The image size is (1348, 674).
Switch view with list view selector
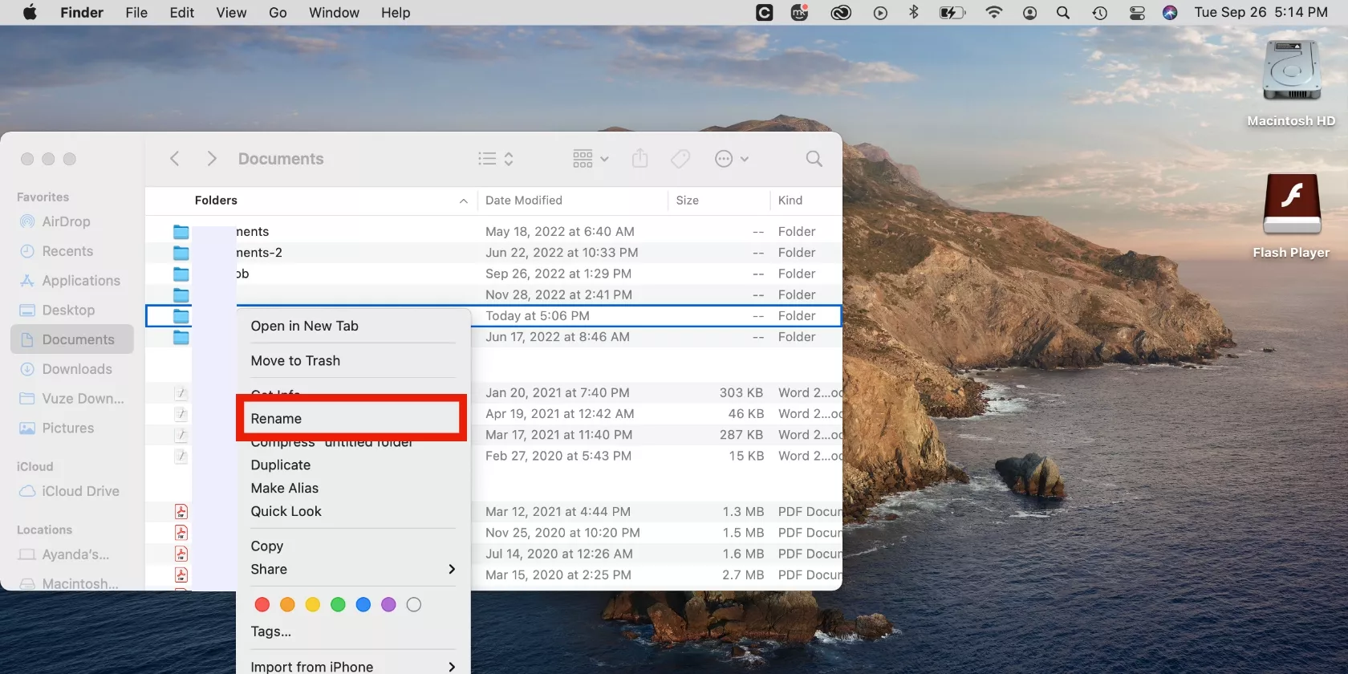coord(495,159)
